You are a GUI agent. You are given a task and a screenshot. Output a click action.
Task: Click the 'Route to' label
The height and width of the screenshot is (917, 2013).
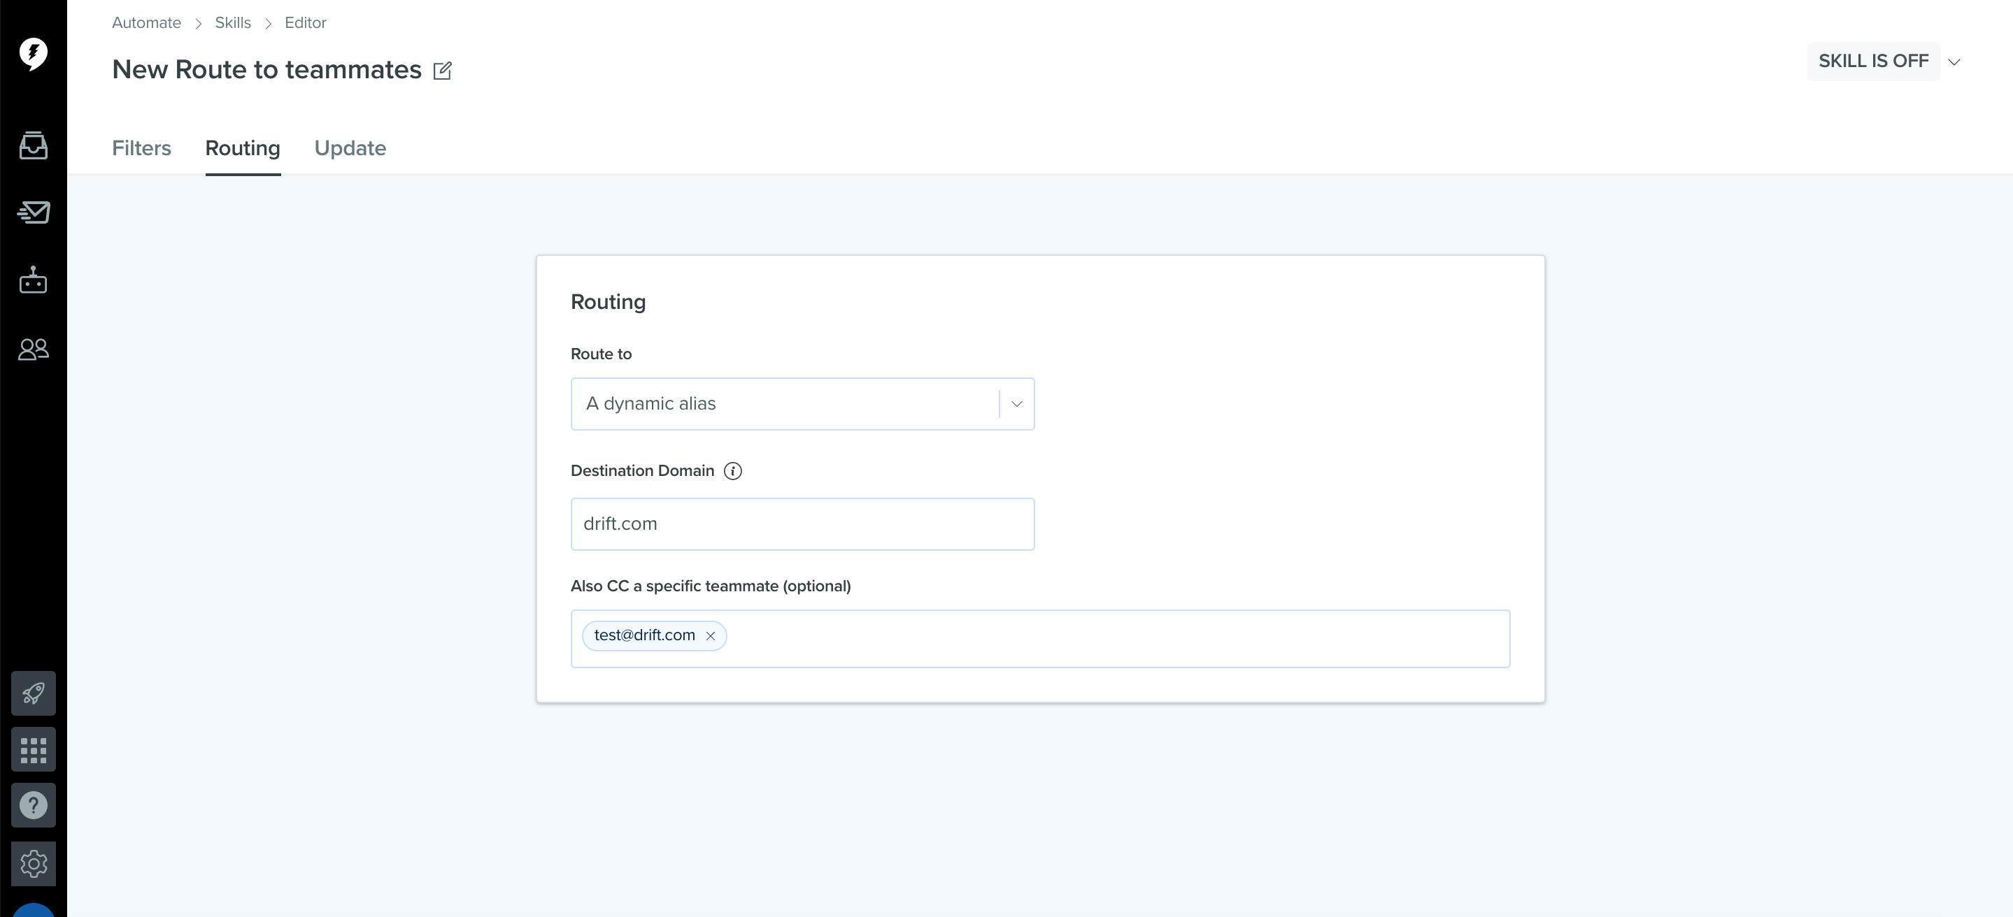click(x=601, y=354)
